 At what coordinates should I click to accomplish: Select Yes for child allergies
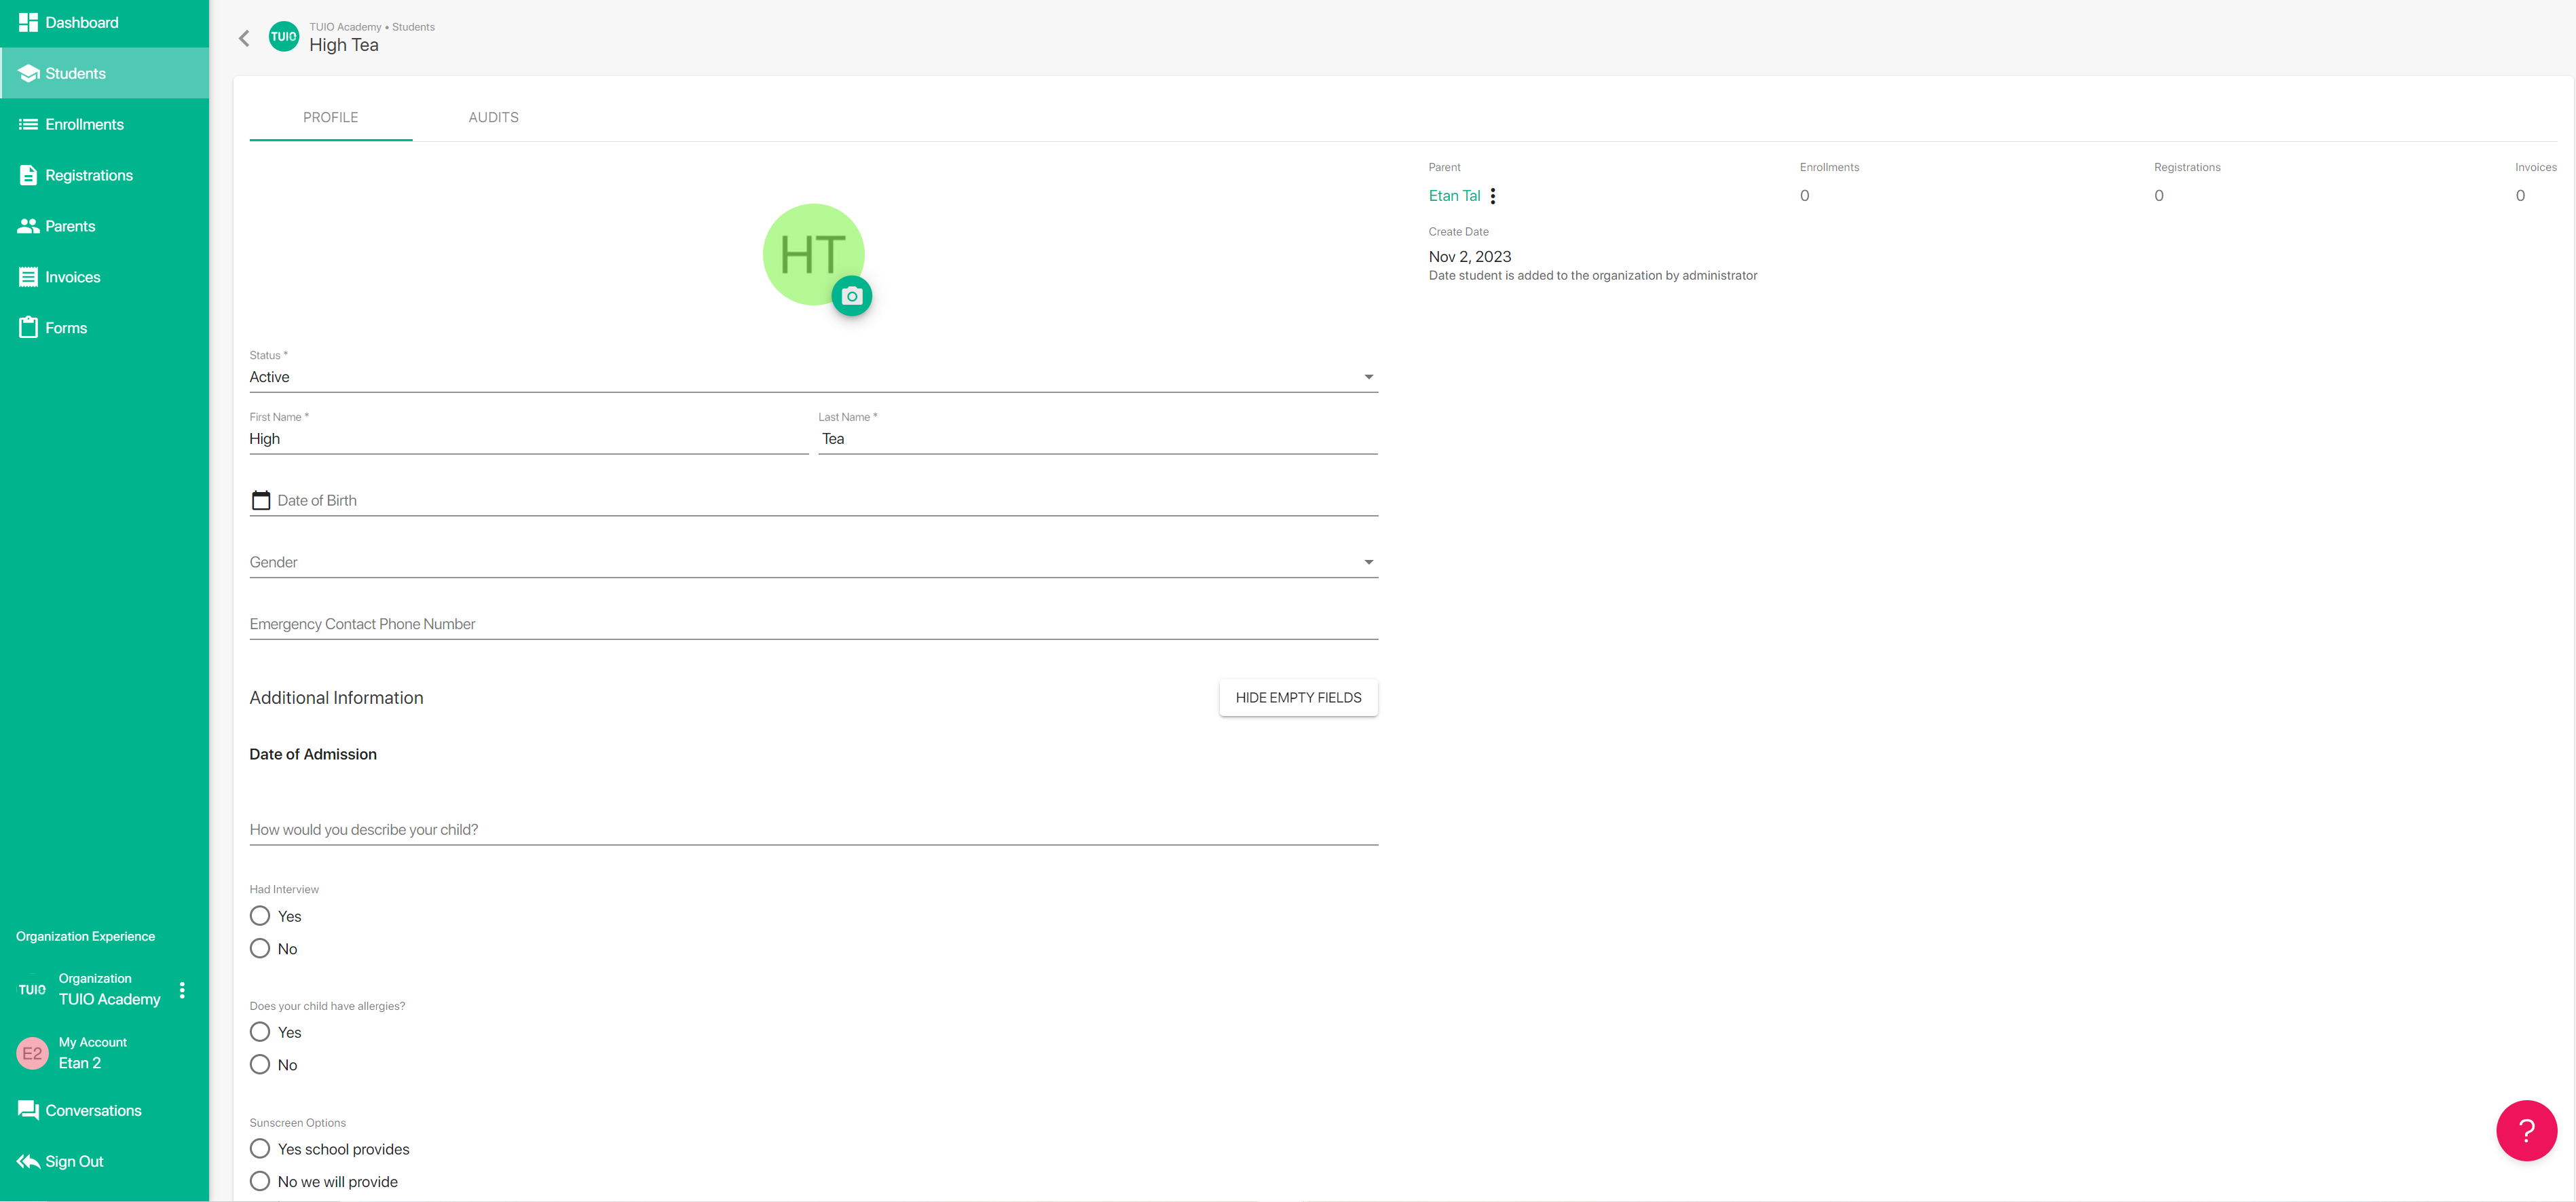coord(260,1032)
